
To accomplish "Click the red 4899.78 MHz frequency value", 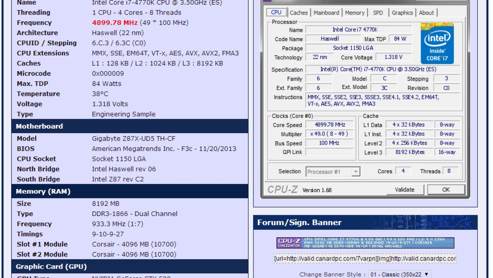I will 115,23.
